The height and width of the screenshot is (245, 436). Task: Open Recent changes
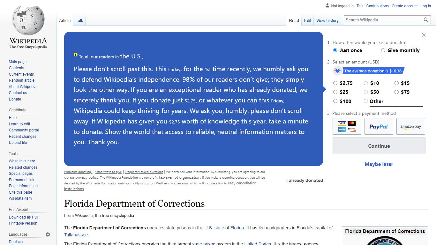point(23,137)
